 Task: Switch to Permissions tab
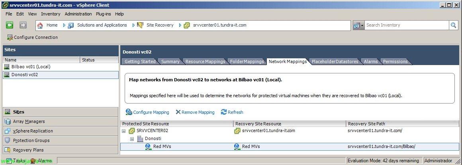(395, 61)
